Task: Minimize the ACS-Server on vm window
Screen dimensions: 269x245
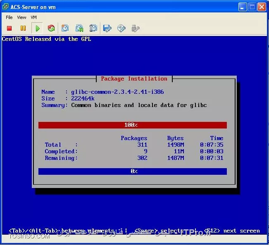Action: pos(243,7)
